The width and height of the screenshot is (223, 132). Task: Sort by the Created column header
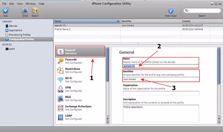pos(195,21)
